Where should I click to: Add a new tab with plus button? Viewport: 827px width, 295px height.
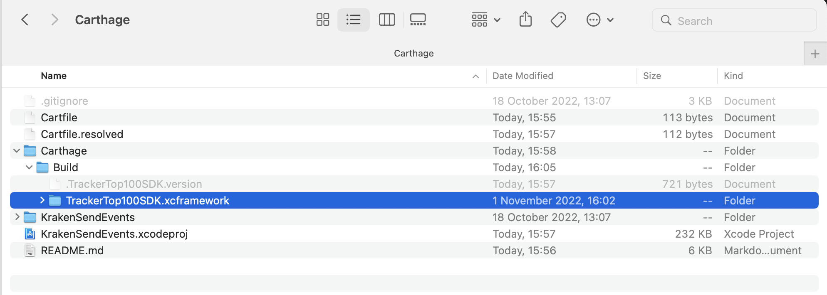(815, 54)
